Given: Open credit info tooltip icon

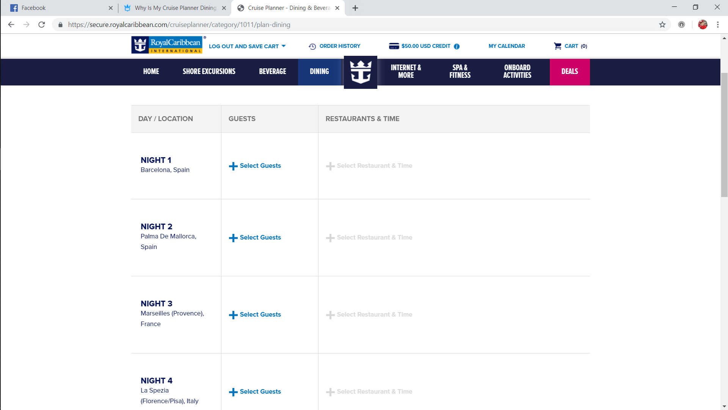Looking at the screenshot, I should pos(457,46).
